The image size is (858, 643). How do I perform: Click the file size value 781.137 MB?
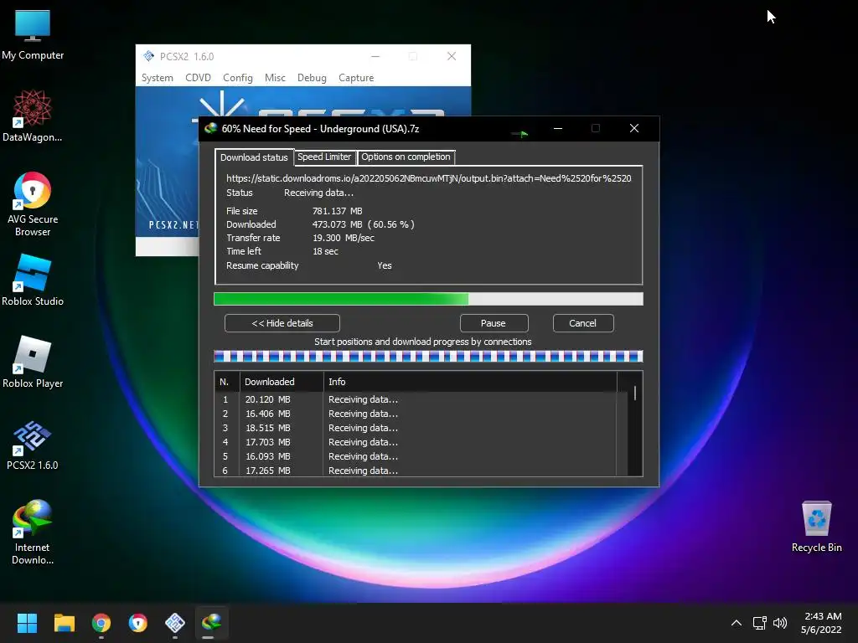[337, 211]
